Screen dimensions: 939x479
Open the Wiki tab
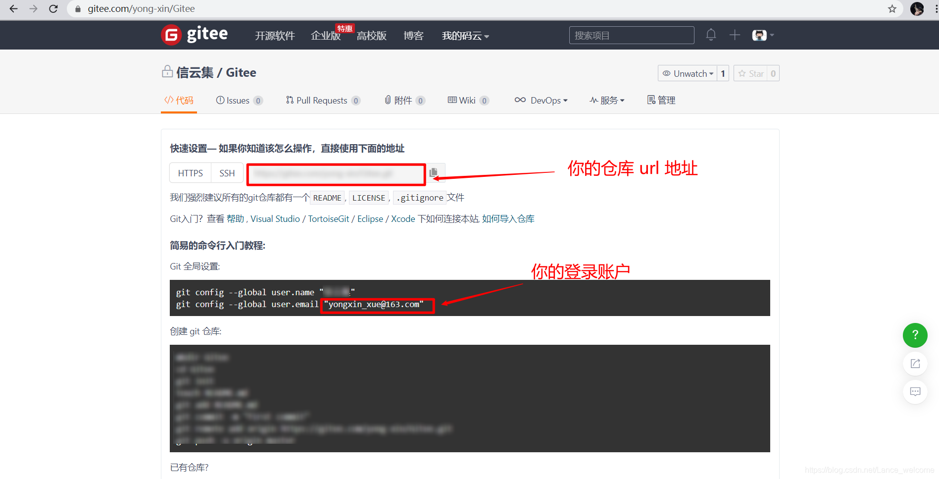(468, 100)
